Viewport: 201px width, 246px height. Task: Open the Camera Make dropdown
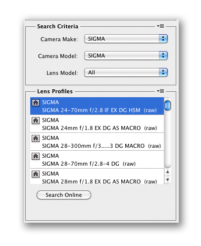point(126,39)
